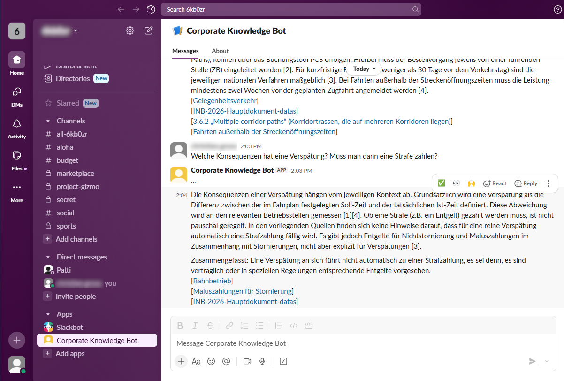This screenshot has width=564, height=381.
Task: Click the help question mark icon
Action: [557, 9]
